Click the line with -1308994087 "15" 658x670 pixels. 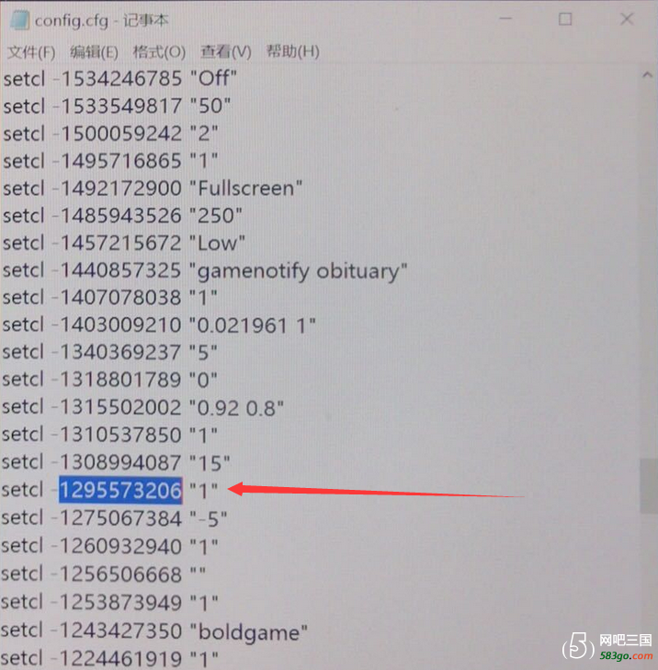coord(116,463)
